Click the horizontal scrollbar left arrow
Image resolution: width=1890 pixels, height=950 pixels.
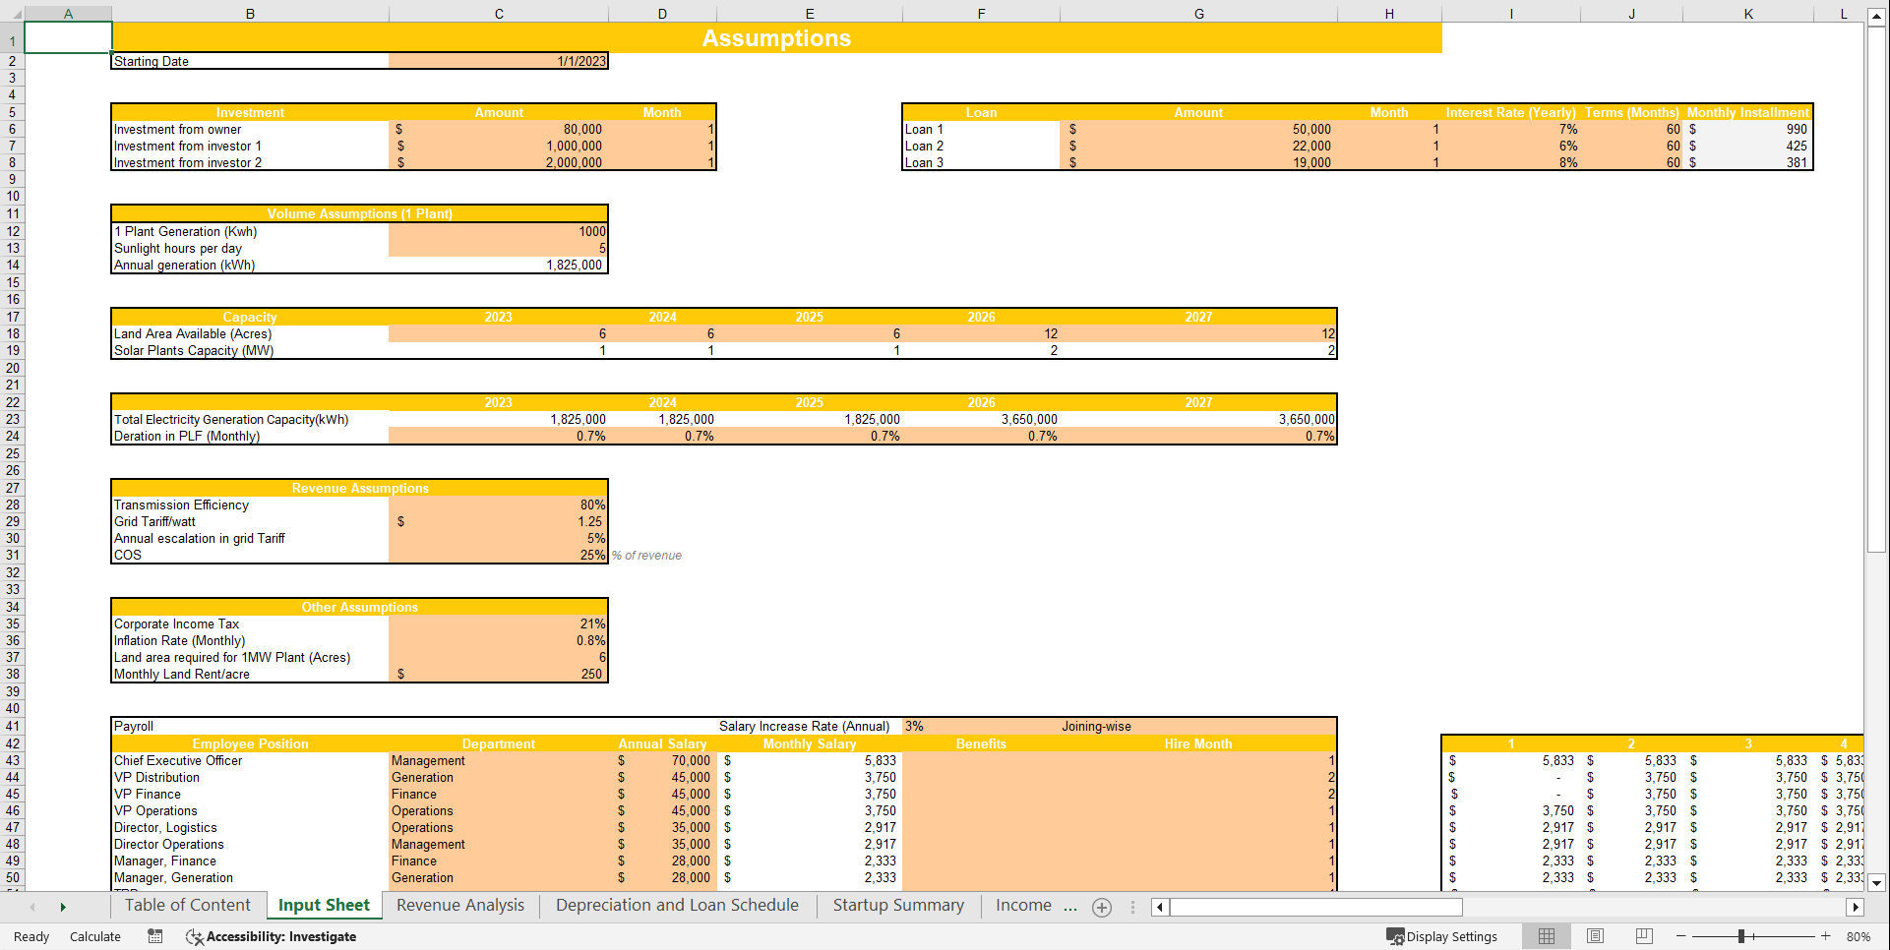(1159, 907)
